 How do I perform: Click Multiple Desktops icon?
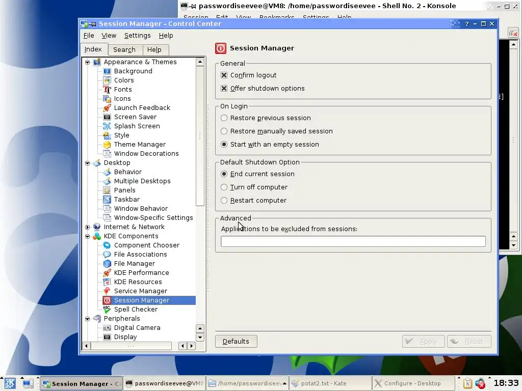coord(107,181)
